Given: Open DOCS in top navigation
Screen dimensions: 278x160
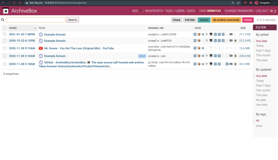Looking at the screenshot, I should pyautogui.click(x=191, y=11).
